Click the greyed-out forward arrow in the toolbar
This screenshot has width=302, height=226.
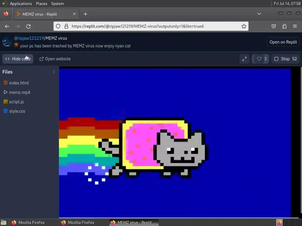[x=18, y=26]
